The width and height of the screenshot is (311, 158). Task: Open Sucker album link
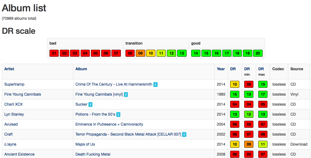coord(81,104)
